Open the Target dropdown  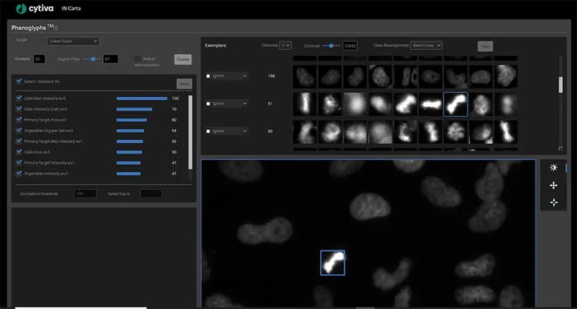pyautogui.click(x=73, y=41)
